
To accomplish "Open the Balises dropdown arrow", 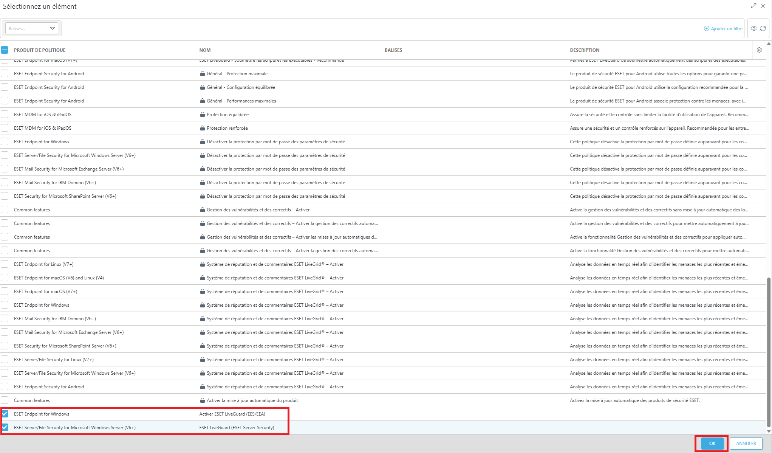I will [53, 28].
